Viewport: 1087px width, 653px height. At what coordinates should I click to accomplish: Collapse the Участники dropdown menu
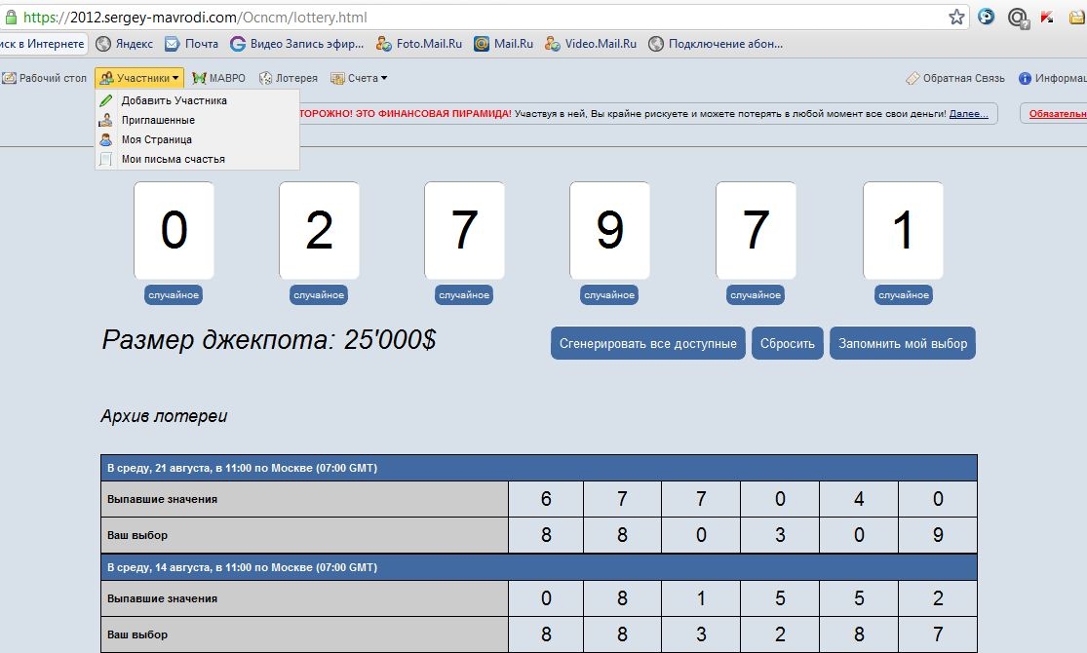[x=139, y=78]
